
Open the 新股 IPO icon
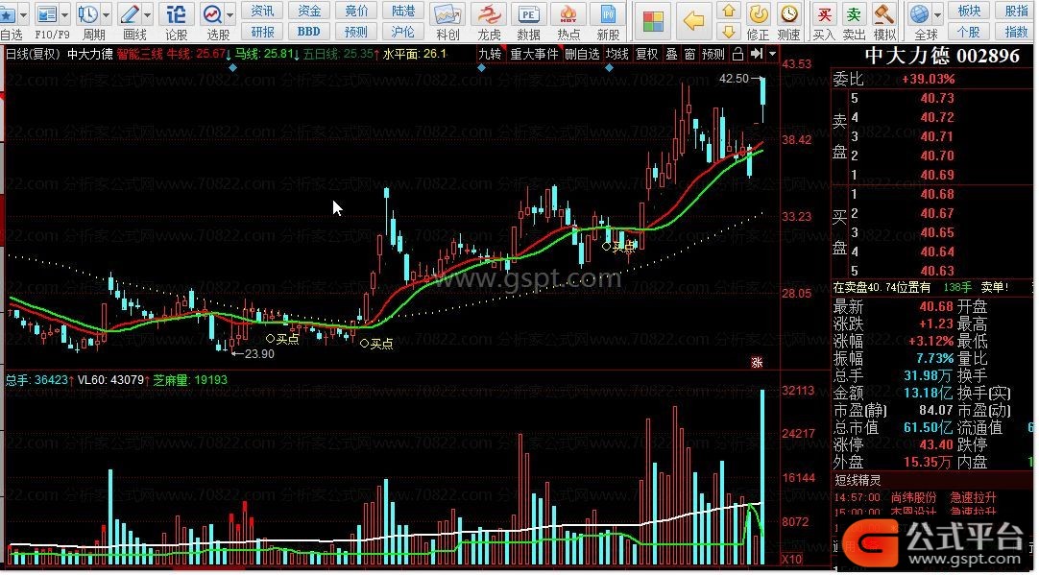[x=608, y=13]
